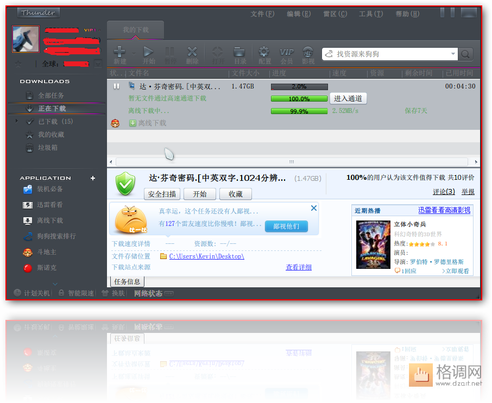The width and height of the screenshot is (492, 403).
Task: Expand more applications with bottom chevron
Action: [55, 284]
